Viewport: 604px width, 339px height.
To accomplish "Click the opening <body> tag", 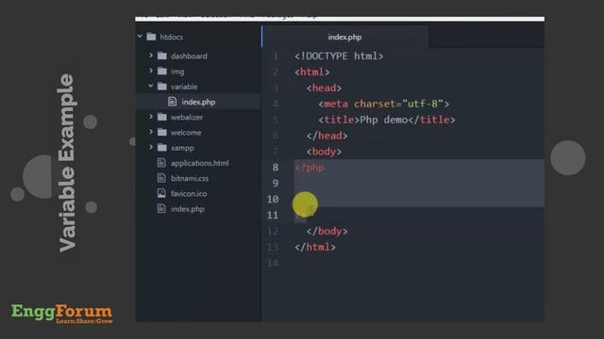I will [324, 152].
